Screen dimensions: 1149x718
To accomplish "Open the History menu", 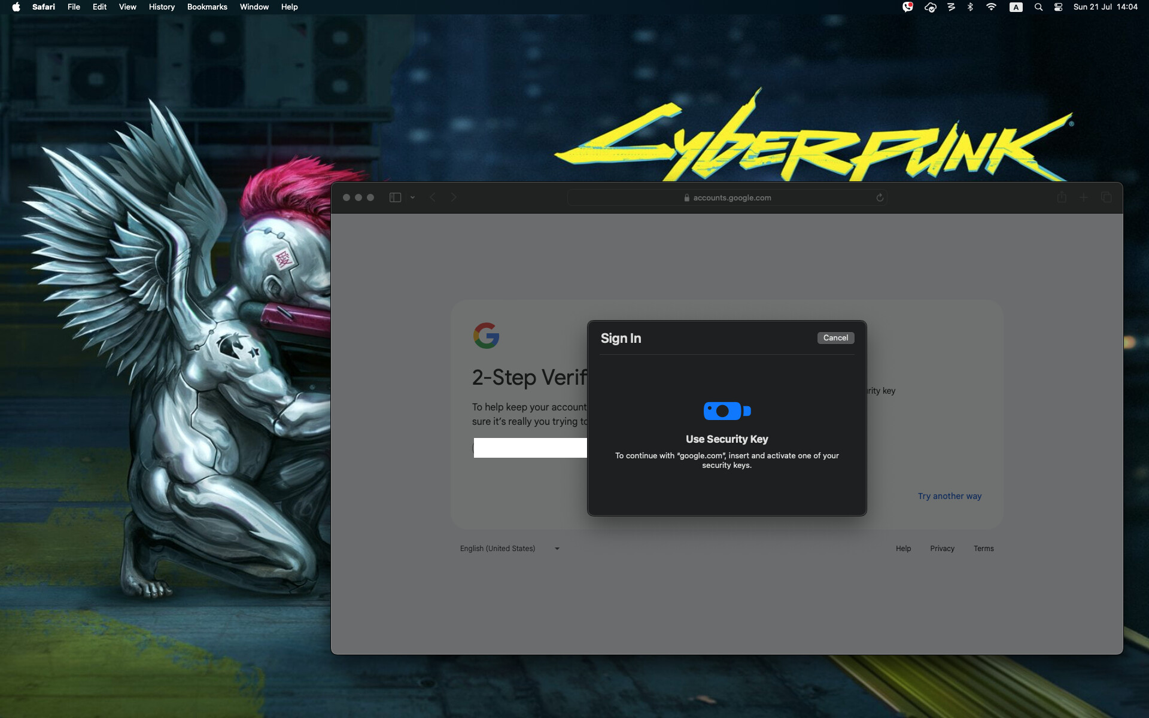I will click(162, 7).
